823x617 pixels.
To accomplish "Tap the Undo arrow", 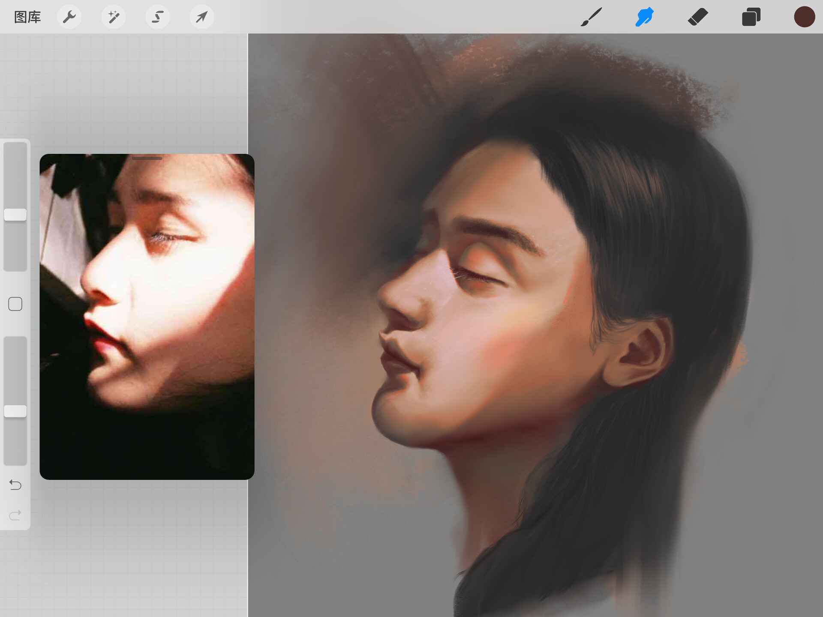I will (15, 485).
